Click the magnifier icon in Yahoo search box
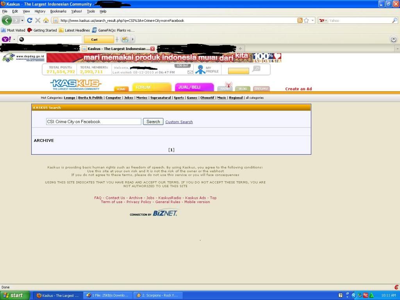The width and height of the screenshot is (400, 300). [x=395, y=20]
